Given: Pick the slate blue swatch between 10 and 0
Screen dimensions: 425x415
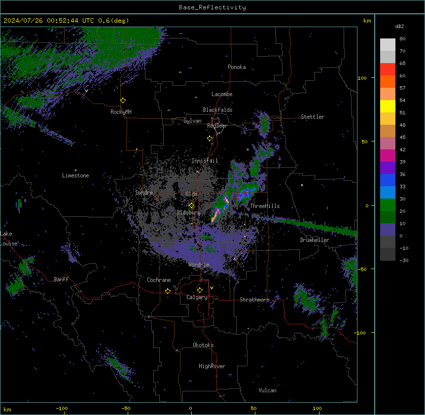Looking at the screenshot, I should 388,230.
